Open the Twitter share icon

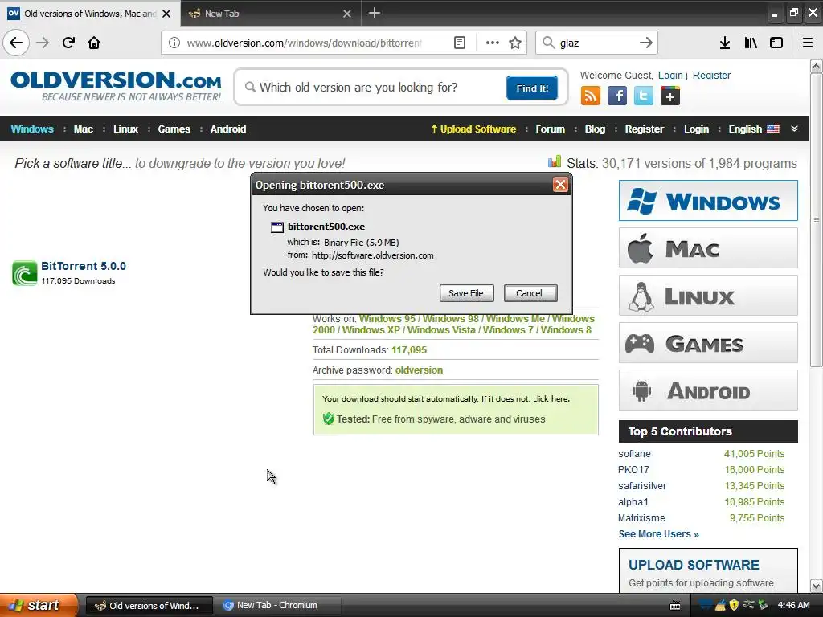point(644,96)
